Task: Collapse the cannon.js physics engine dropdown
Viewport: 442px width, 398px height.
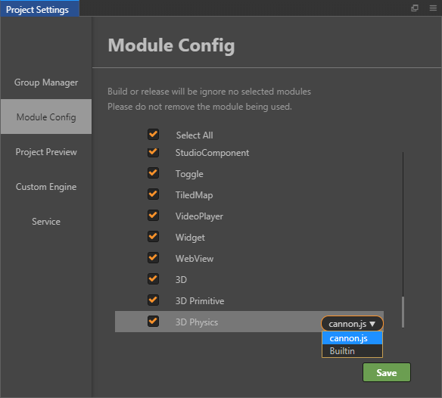Action: [352, 324]
